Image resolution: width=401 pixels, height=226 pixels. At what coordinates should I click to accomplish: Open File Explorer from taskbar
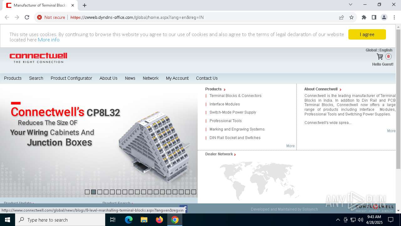tap(144, 220)
